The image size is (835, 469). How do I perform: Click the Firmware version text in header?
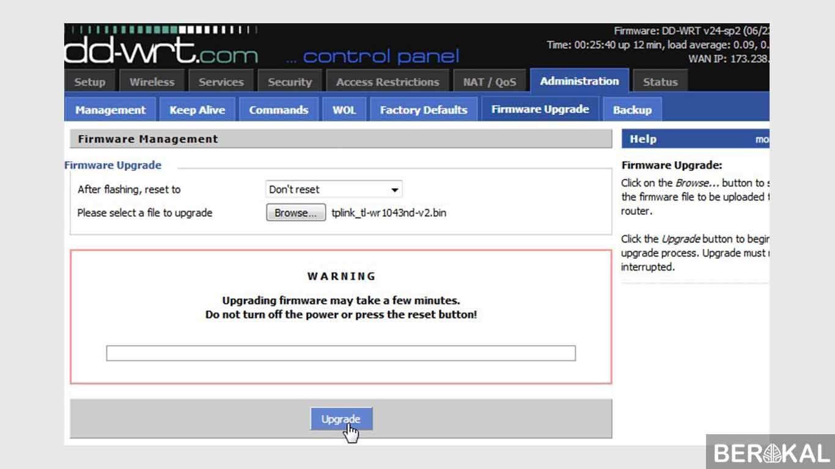click(691, 31)
